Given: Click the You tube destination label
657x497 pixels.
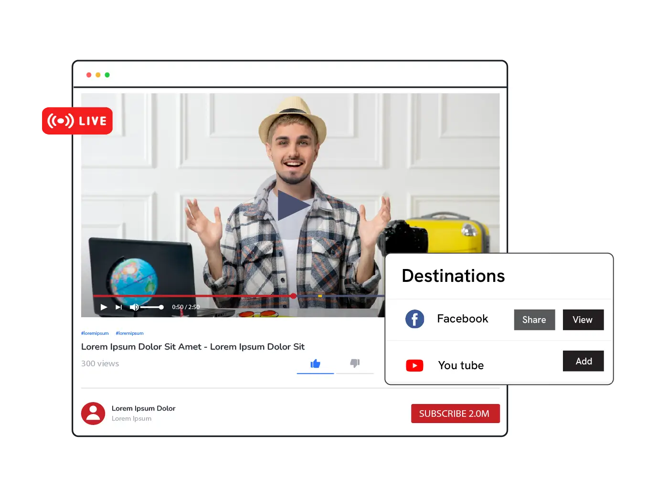Looking at the screenshot, I should (461, 365).
